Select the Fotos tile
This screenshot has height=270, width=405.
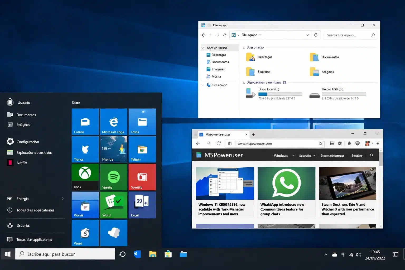(142, 122)
